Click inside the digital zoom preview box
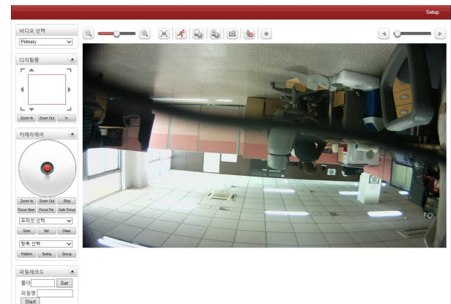The image size is (451, 304). click(47, 89)
